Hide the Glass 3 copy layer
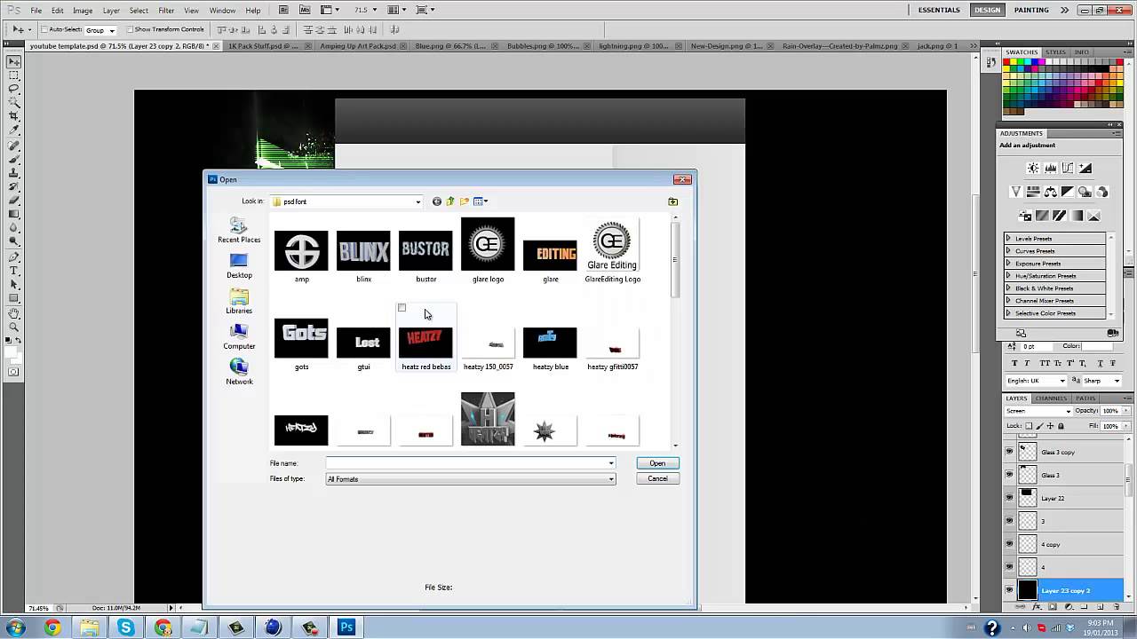This screenshot has width=1137, height=639. point(1009,452)
